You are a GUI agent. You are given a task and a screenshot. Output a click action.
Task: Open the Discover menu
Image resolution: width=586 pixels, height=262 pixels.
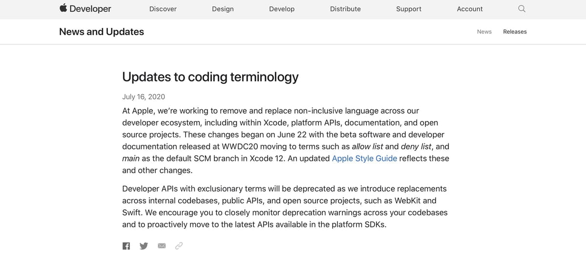coord(163,9)
